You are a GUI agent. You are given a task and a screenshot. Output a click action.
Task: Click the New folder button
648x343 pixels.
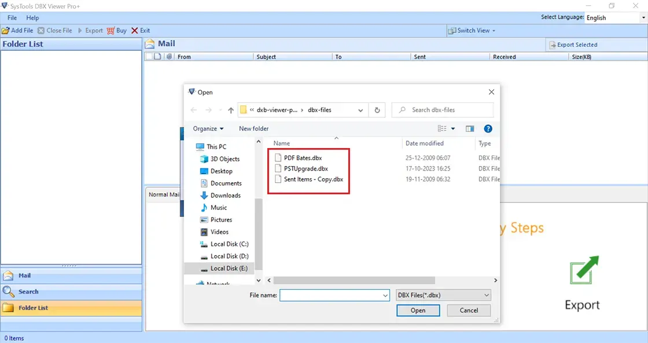tap(254, 128)
